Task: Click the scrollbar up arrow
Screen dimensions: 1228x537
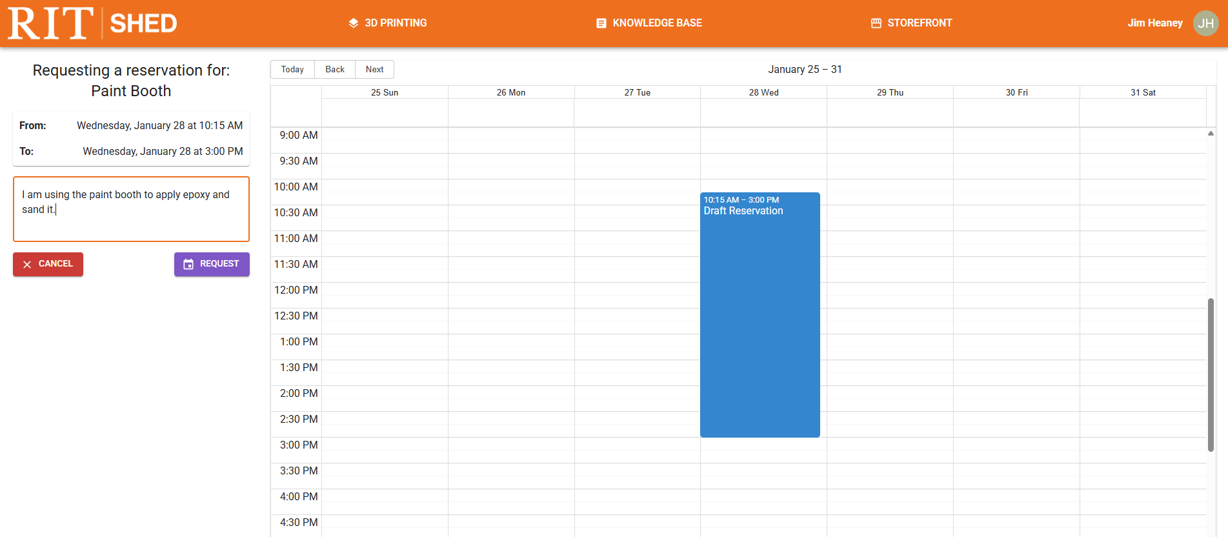Action: (x=1211, y=134)
